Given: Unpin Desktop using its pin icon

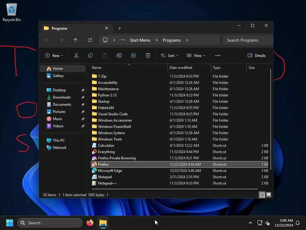Looking at the screenshot, I should tap(83, 90).
